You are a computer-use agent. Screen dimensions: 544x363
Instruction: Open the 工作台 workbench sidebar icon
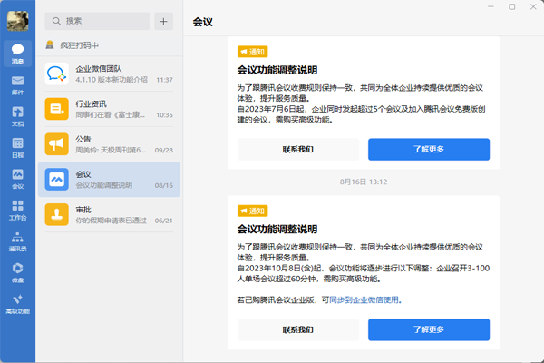(18, 211)
